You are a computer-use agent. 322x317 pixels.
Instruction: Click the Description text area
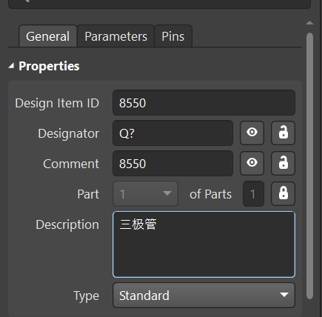click(x=204, y=244)
